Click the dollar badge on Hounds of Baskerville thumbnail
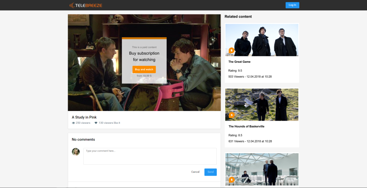Viewport: 367px width, 188px height. pos(232,115)
